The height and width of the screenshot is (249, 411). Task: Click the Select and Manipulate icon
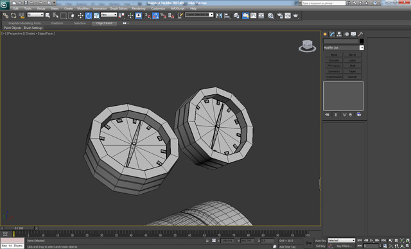click(x=130, y=15)
